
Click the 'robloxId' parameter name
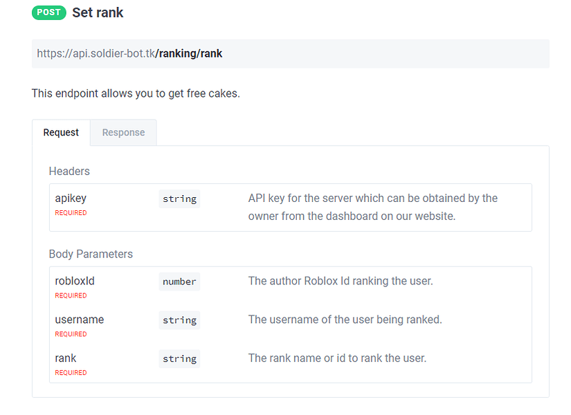click(x=75, y=281)
